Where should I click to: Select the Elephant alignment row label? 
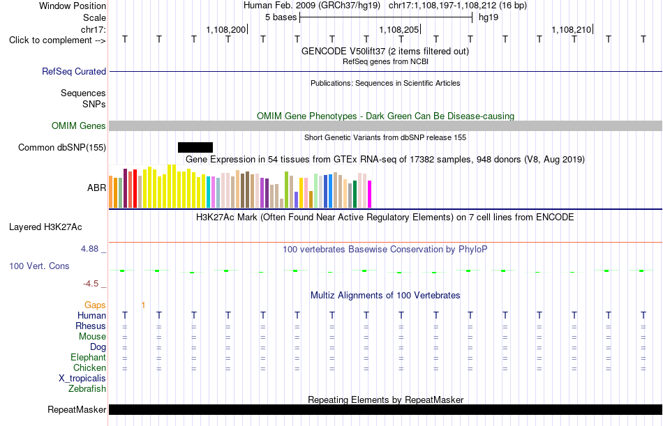click(x=88, y=358)
